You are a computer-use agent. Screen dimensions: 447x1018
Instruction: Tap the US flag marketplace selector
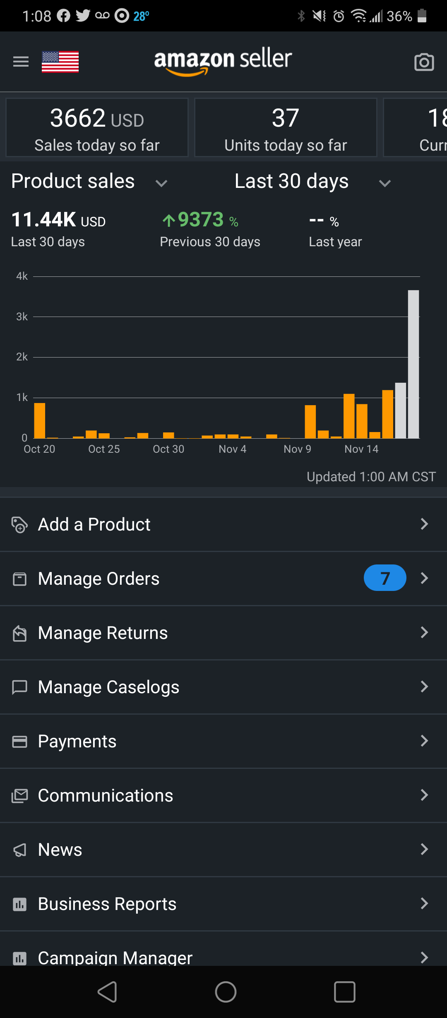60,62
